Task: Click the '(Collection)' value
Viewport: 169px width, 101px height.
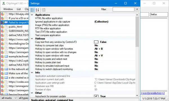Action: pyautogui.click(x=101, y=22)
